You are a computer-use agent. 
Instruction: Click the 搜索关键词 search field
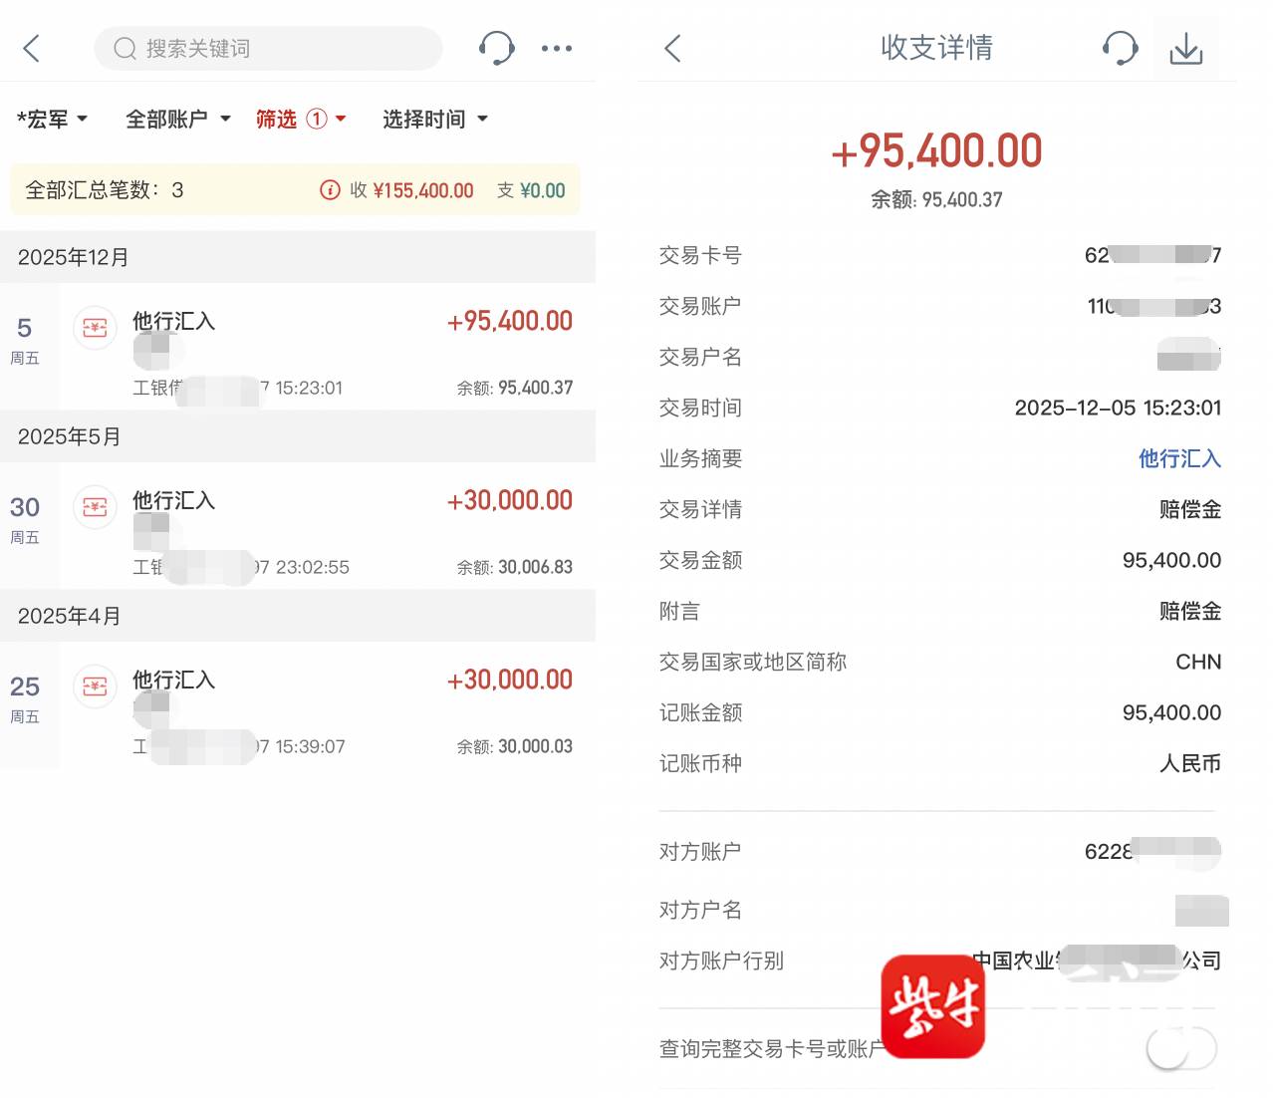269,48
